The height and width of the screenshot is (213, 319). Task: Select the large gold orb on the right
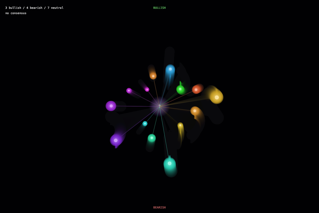tap(217, 97)
